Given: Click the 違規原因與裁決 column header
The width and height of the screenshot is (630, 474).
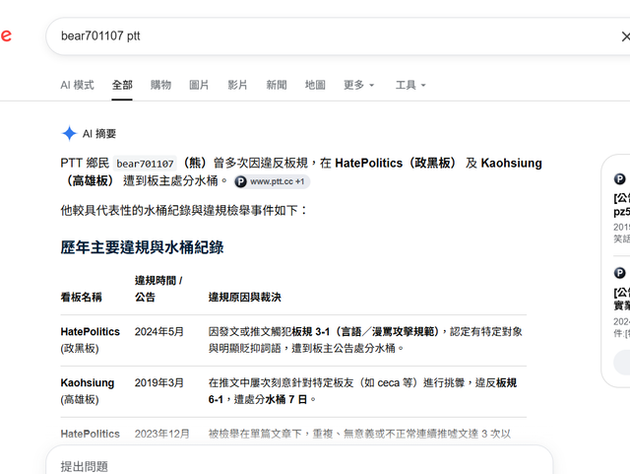Looking at the screenshot, I should click(x=245, y=297).
